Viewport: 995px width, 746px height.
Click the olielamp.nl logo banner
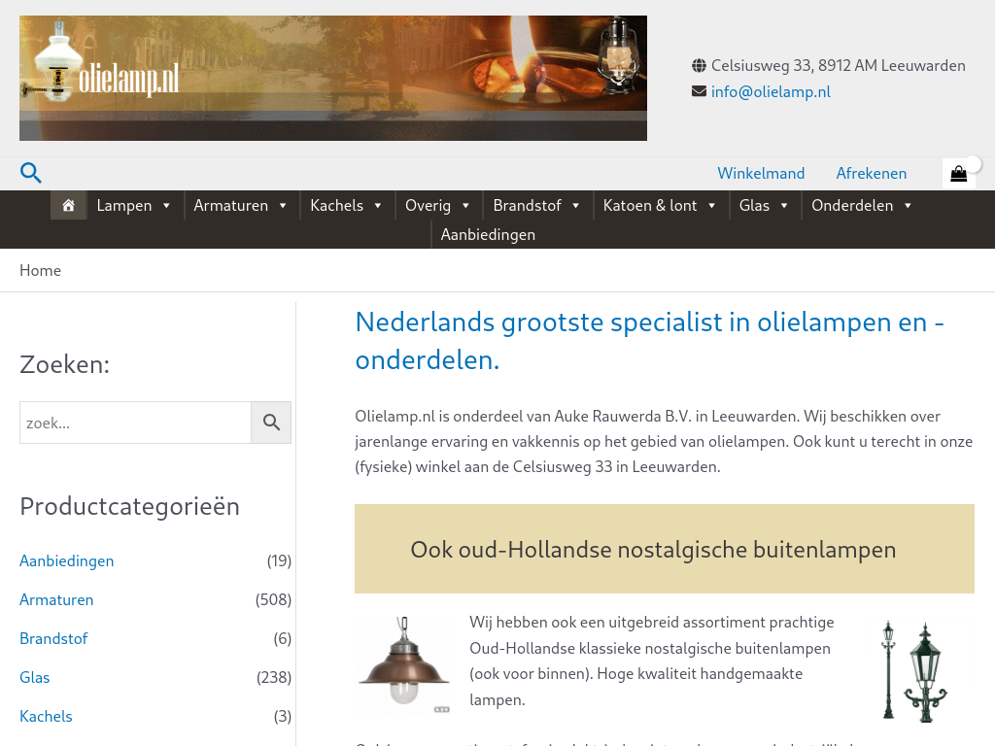coord(332,78)
